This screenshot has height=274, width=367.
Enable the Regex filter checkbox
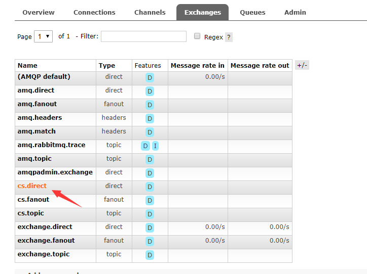(x=197, y=36)
